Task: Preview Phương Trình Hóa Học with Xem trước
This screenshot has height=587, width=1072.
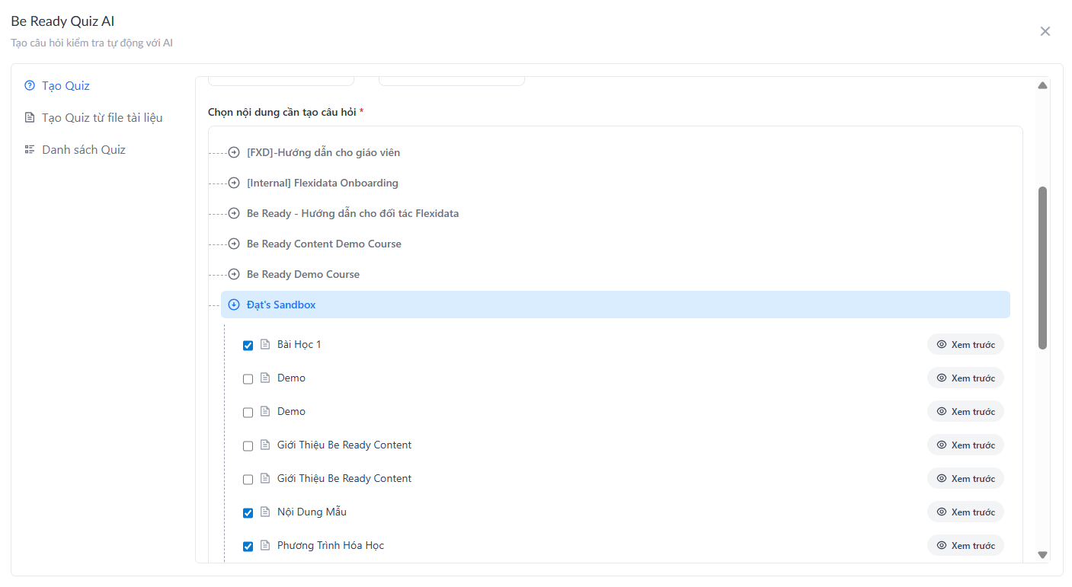Action: (x=965, y=545)
